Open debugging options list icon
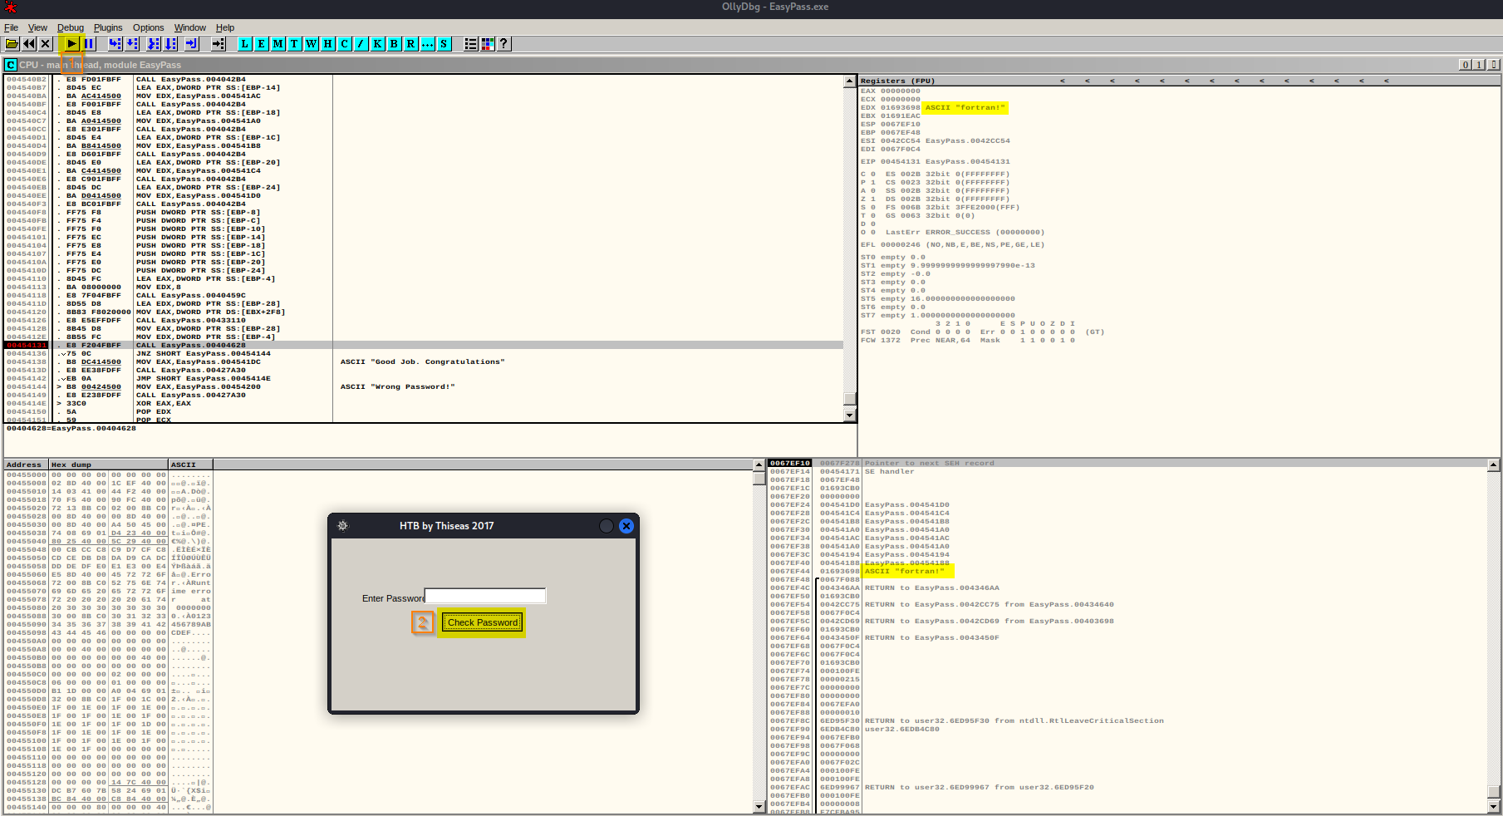The height and width of the screenshot is (816, 1503). point(471,44)
